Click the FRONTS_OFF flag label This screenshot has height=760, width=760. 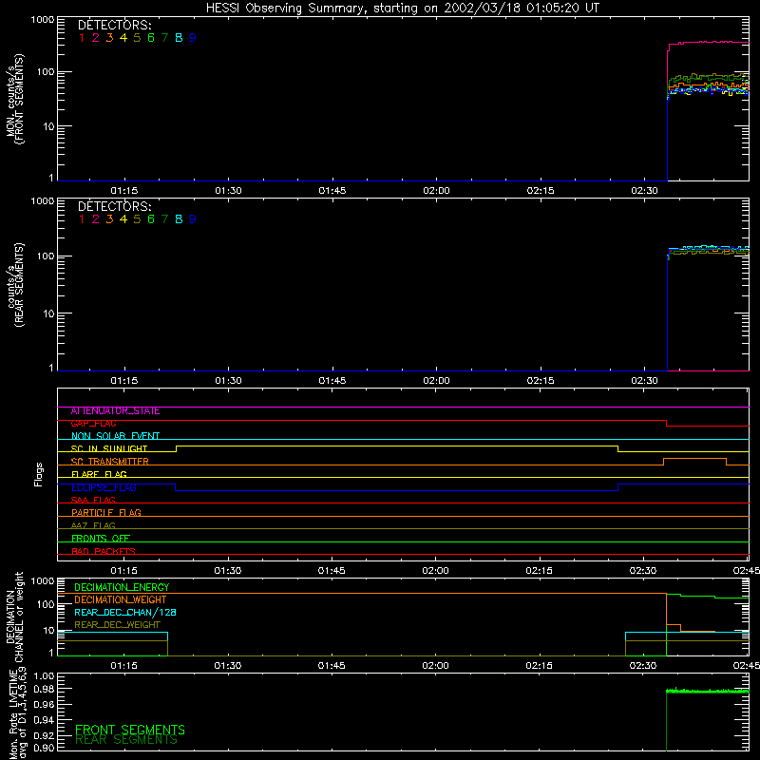[101, 539]
